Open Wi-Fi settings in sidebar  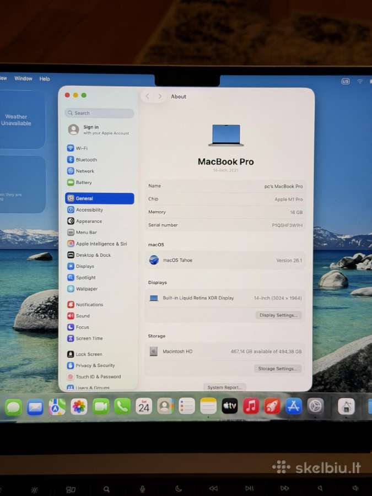[x=78, y=148]
